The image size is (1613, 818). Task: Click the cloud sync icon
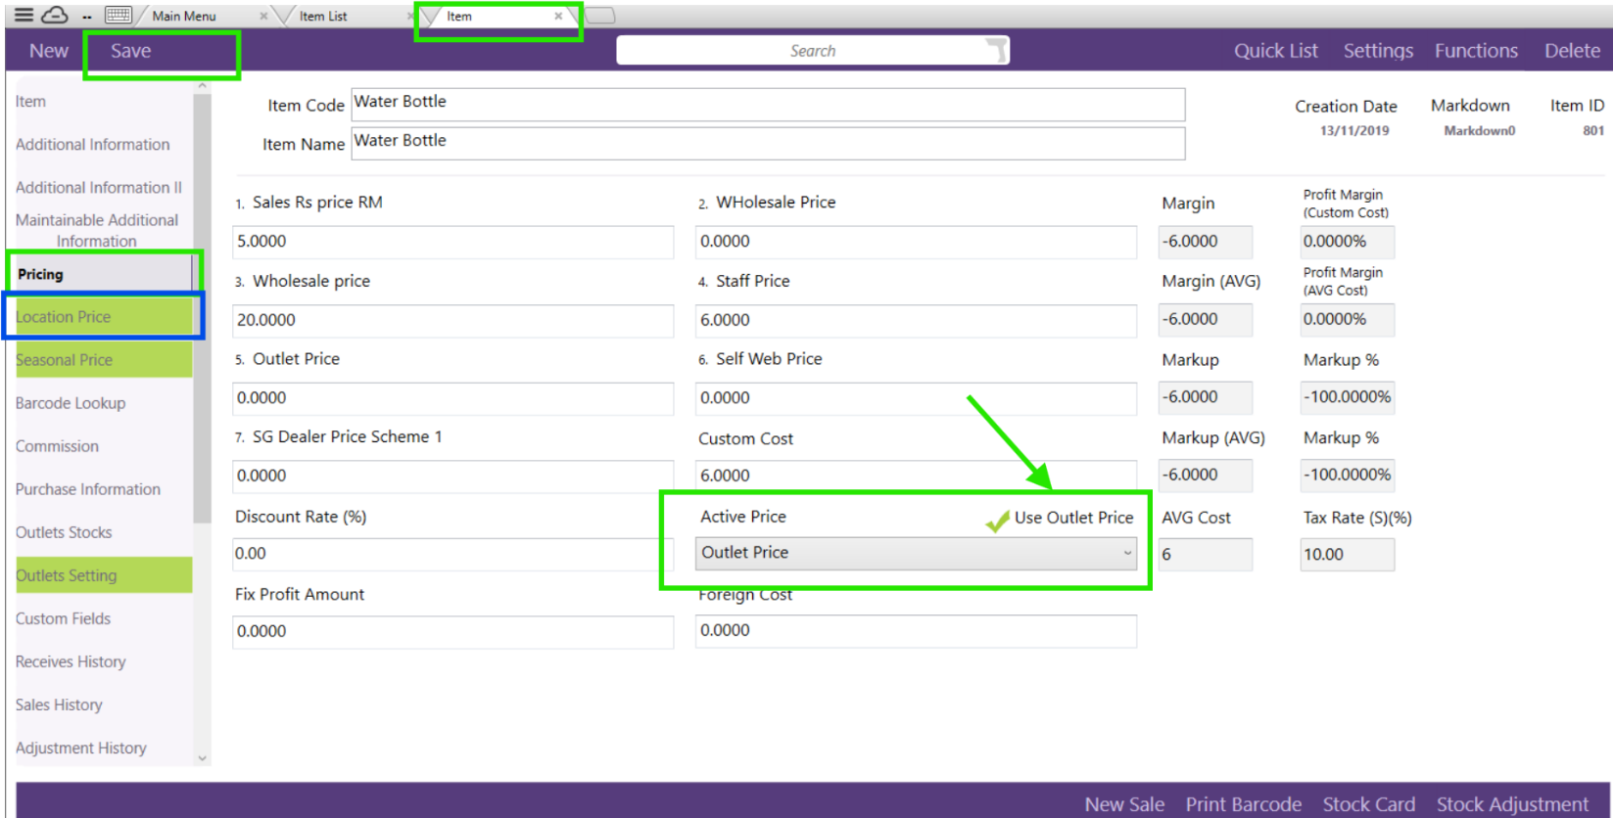pos(55,15)
